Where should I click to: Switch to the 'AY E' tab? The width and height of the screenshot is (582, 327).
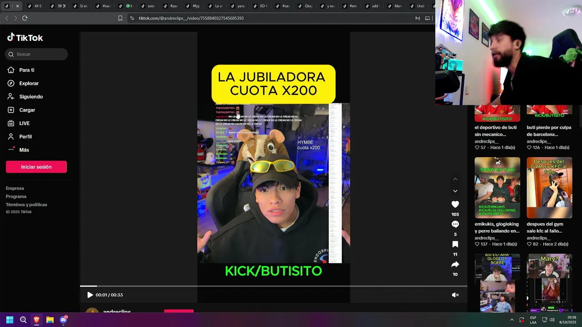[35, 6]
